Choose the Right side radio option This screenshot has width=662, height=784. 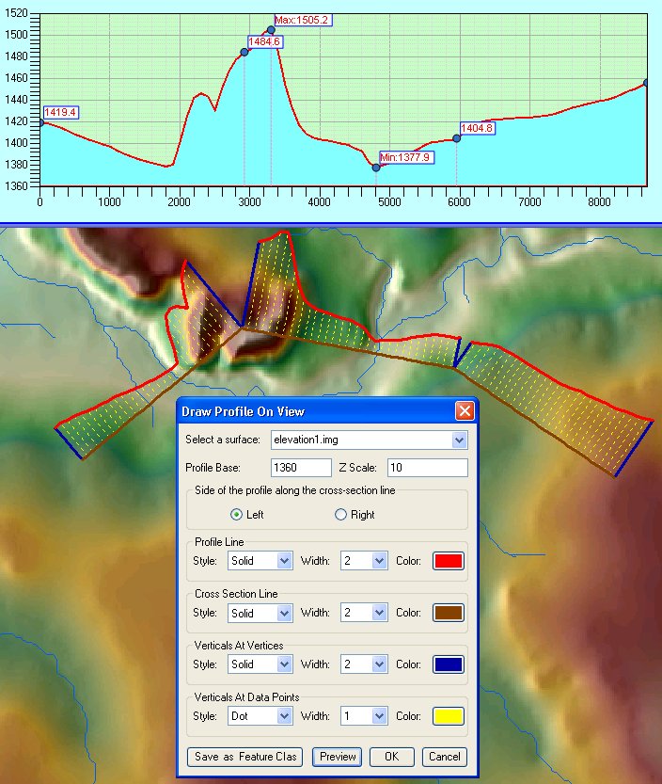[341, 515]
